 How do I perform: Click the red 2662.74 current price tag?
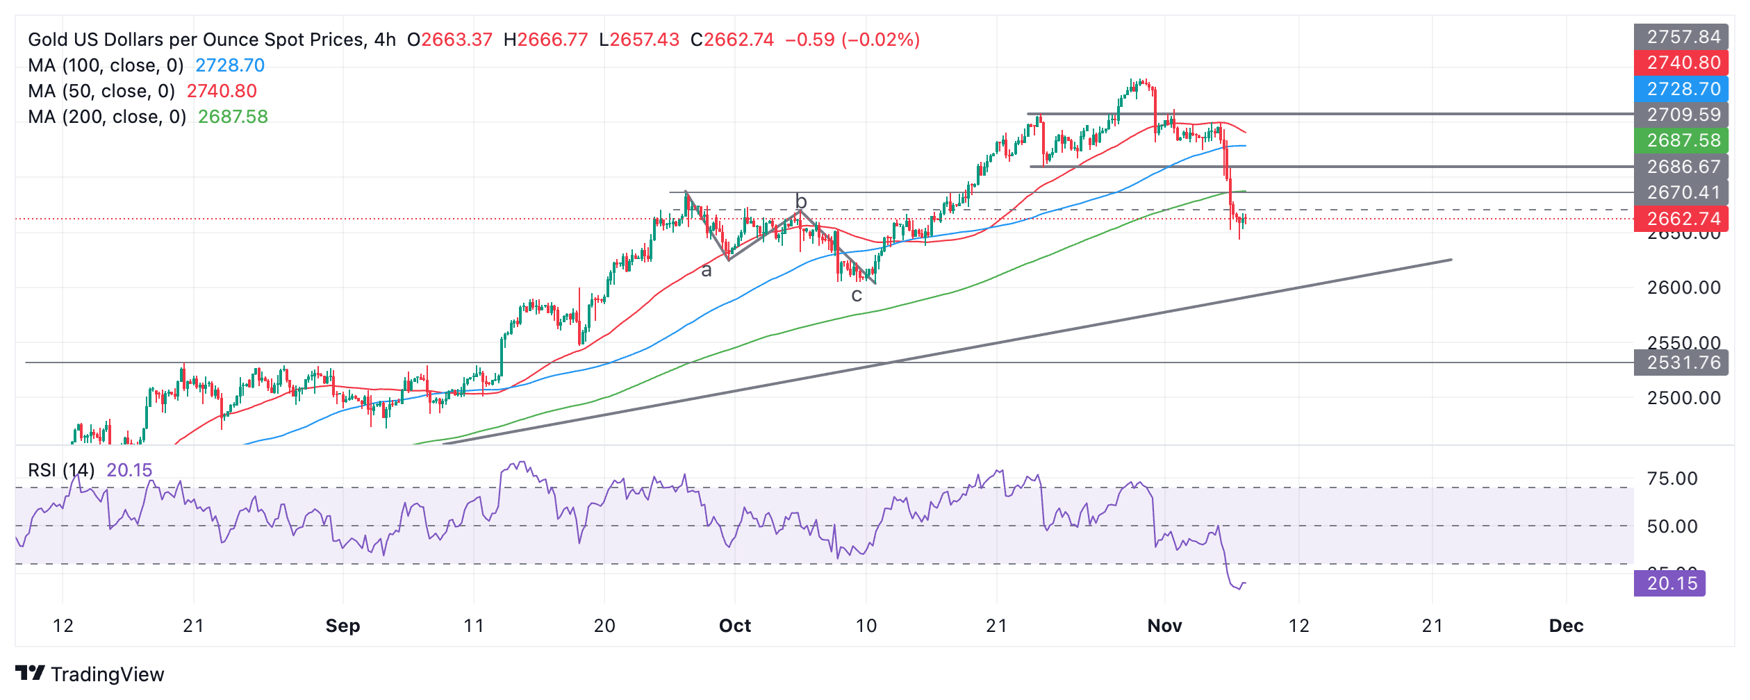1683,219
